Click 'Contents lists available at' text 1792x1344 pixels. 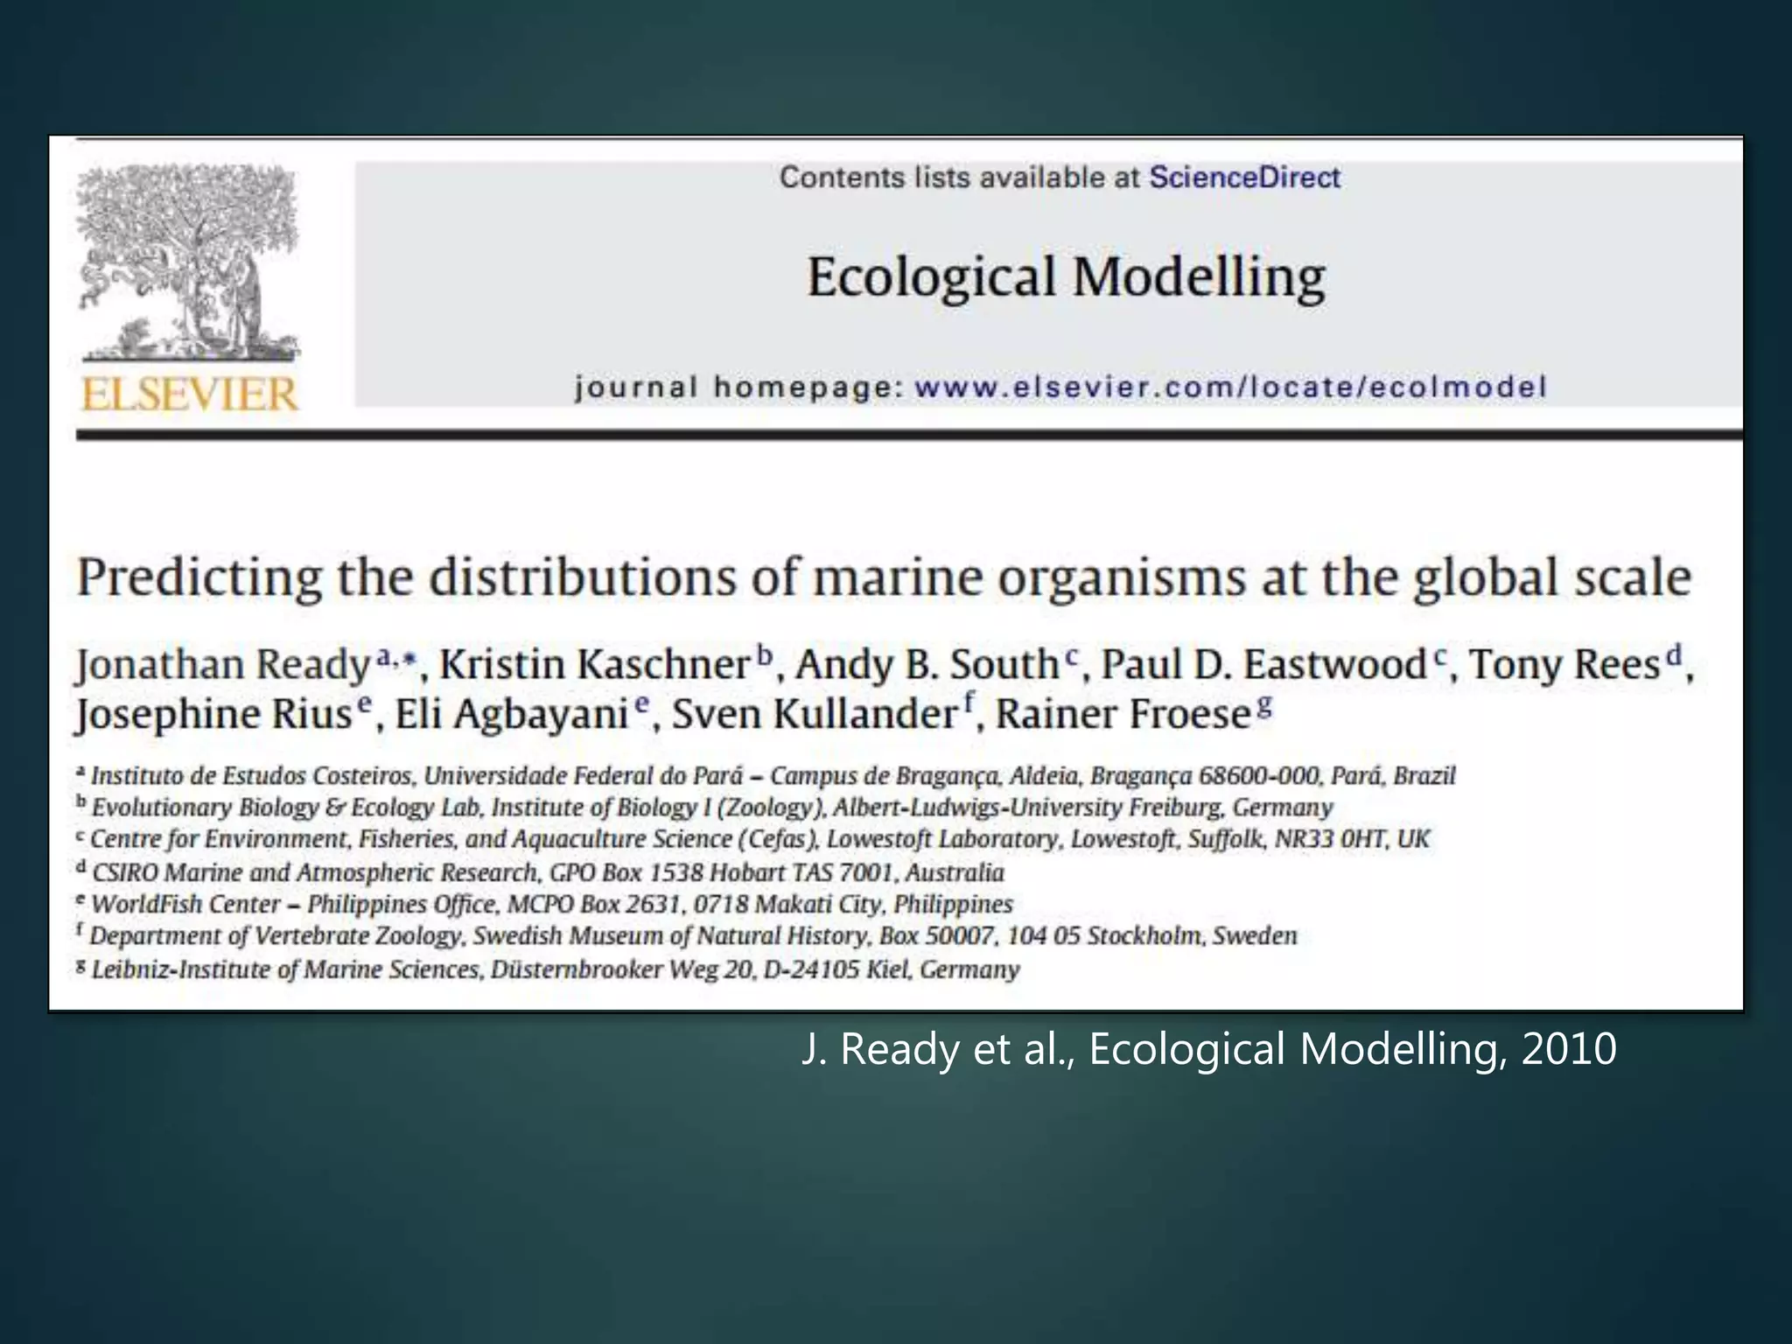click(x=960, y=178)
